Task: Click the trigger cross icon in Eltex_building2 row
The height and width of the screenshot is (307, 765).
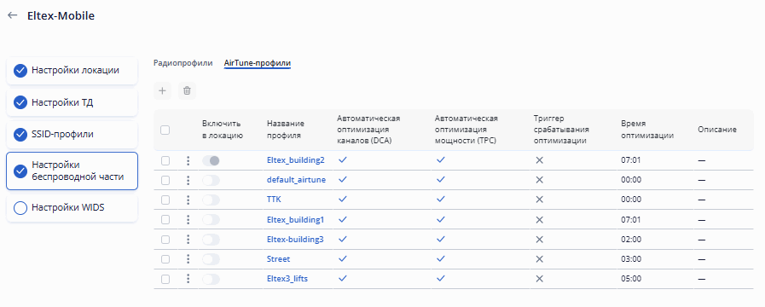Action: click(x=539, y=160)
